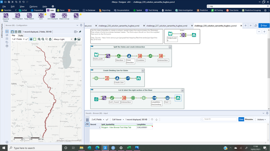Select the Combine summarize tool
270x151 pixels.
(x=140, y=56)
